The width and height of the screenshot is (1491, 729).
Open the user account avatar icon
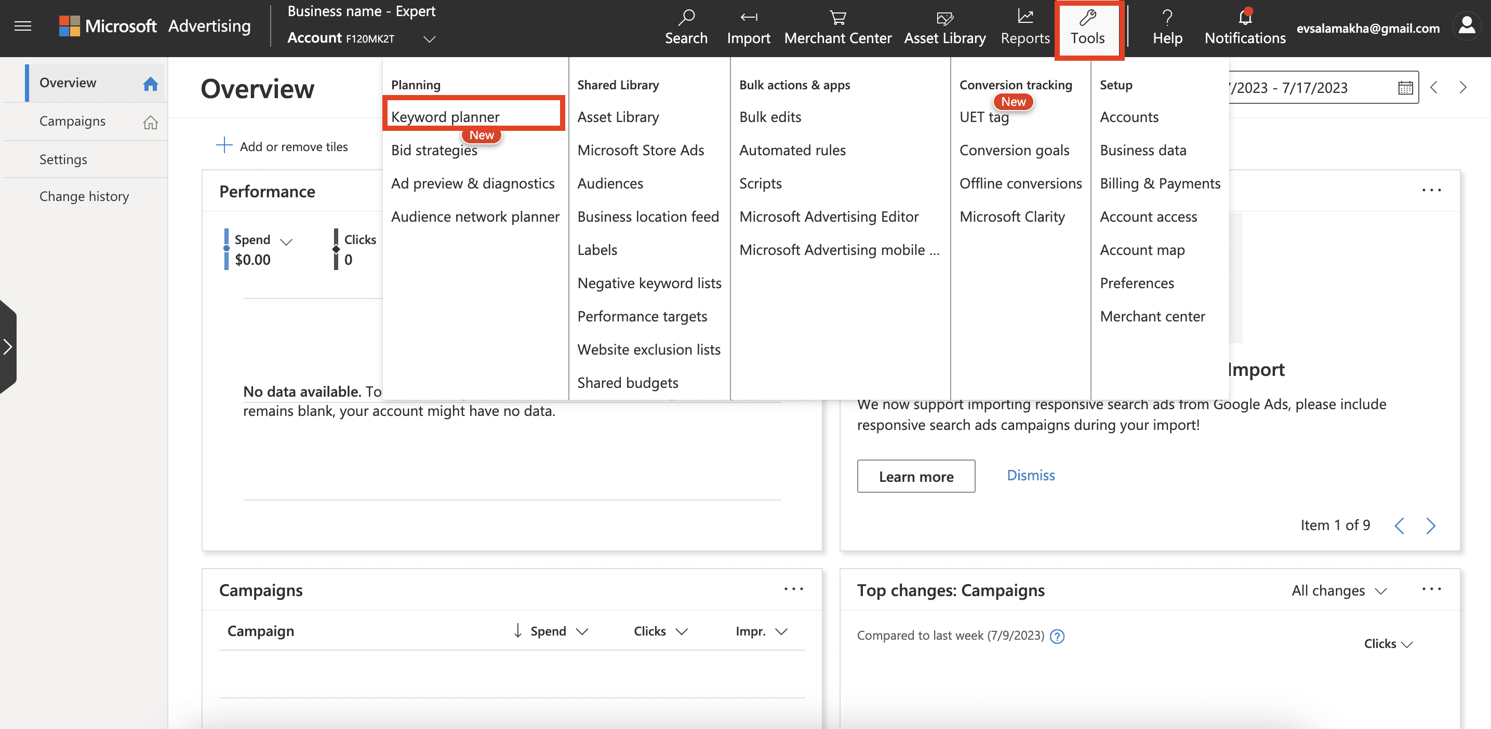click(x=1467, y=25)
